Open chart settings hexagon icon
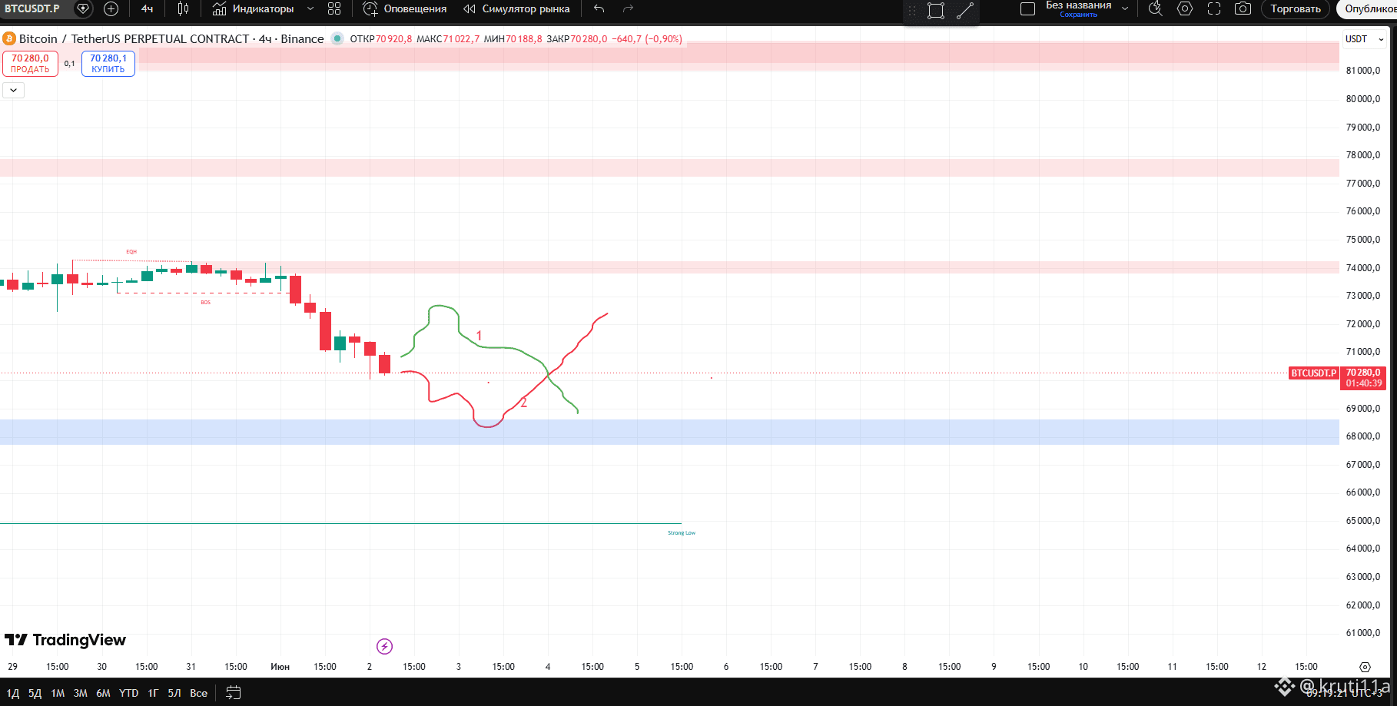The height and width of the screenshot is (706, 1397). point(1185,8)
